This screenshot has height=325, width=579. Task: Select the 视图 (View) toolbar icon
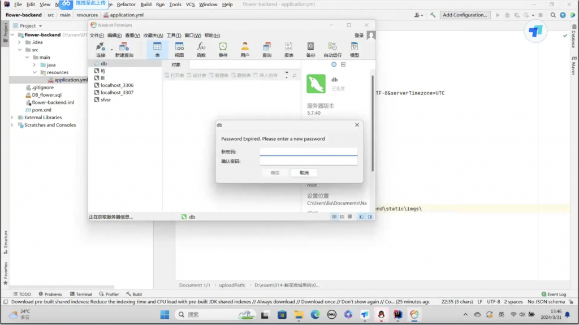pyautogui.click(x=179, y=49)
